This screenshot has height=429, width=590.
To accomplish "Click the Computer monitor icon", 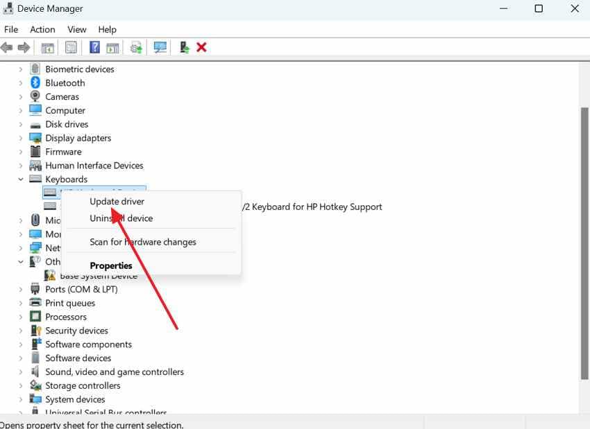I will [35, 110].
